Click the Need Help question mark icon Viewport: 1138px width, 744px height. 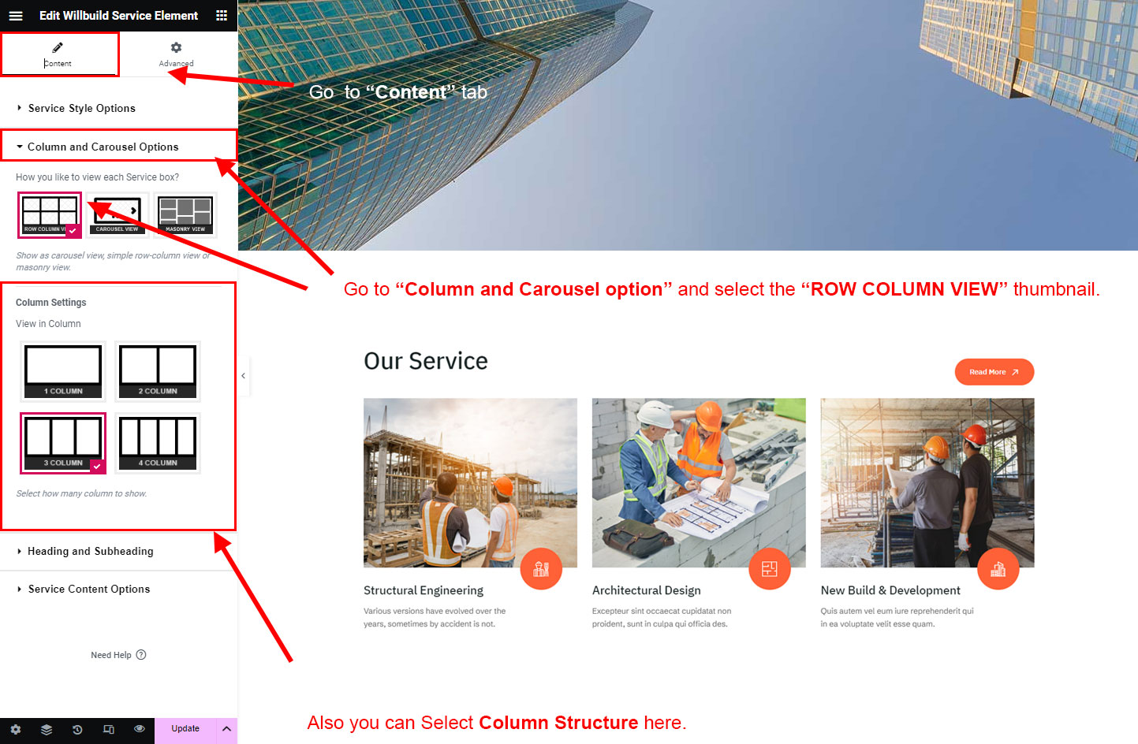[141, 655]
